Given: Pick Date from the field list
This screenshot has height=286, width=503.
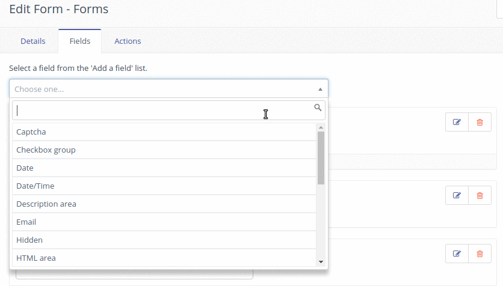Looking at the screenshot, I should tap(164, 168).
